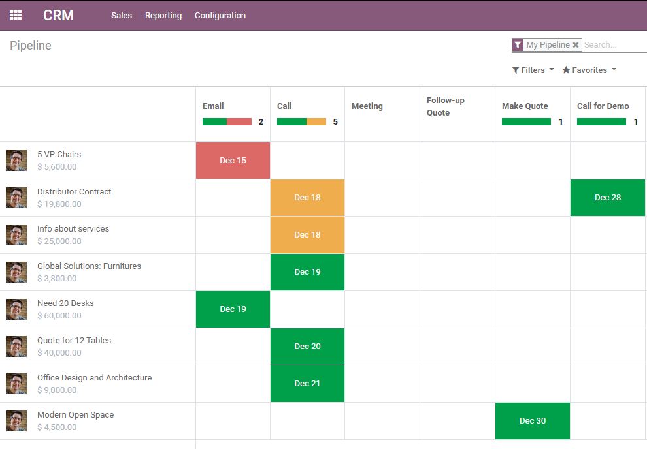Click the Meeting column header
This screenshot has height=449, width=647.
367,106
